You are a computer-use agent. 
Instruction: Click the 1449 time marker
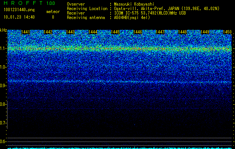click(x=205, y=32)
